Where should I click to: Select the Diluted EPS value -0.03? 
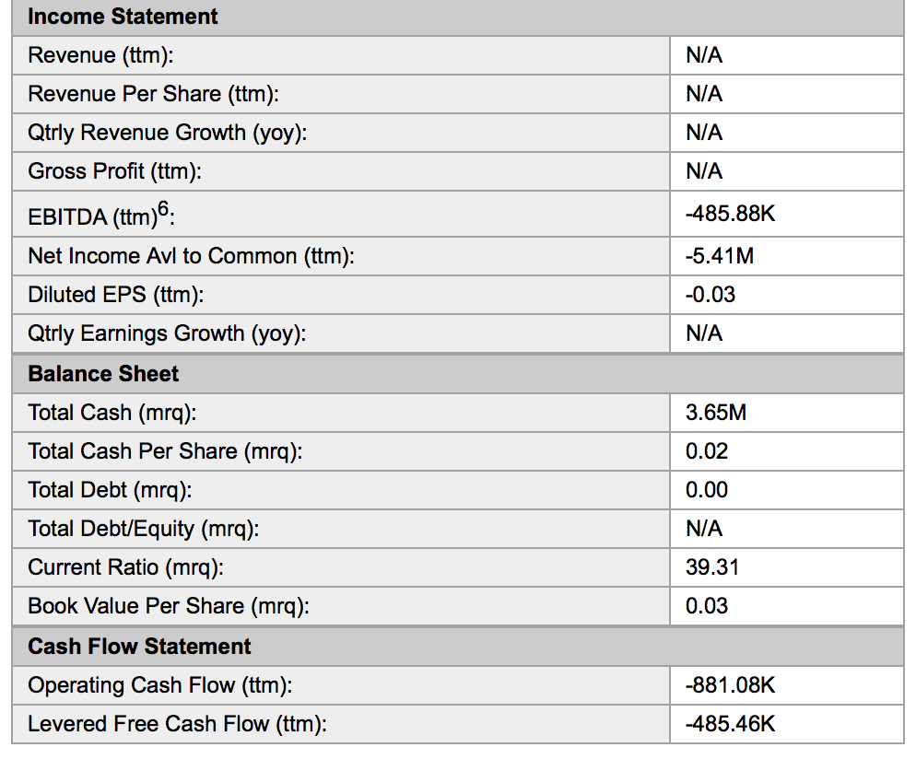pos(710,295)
